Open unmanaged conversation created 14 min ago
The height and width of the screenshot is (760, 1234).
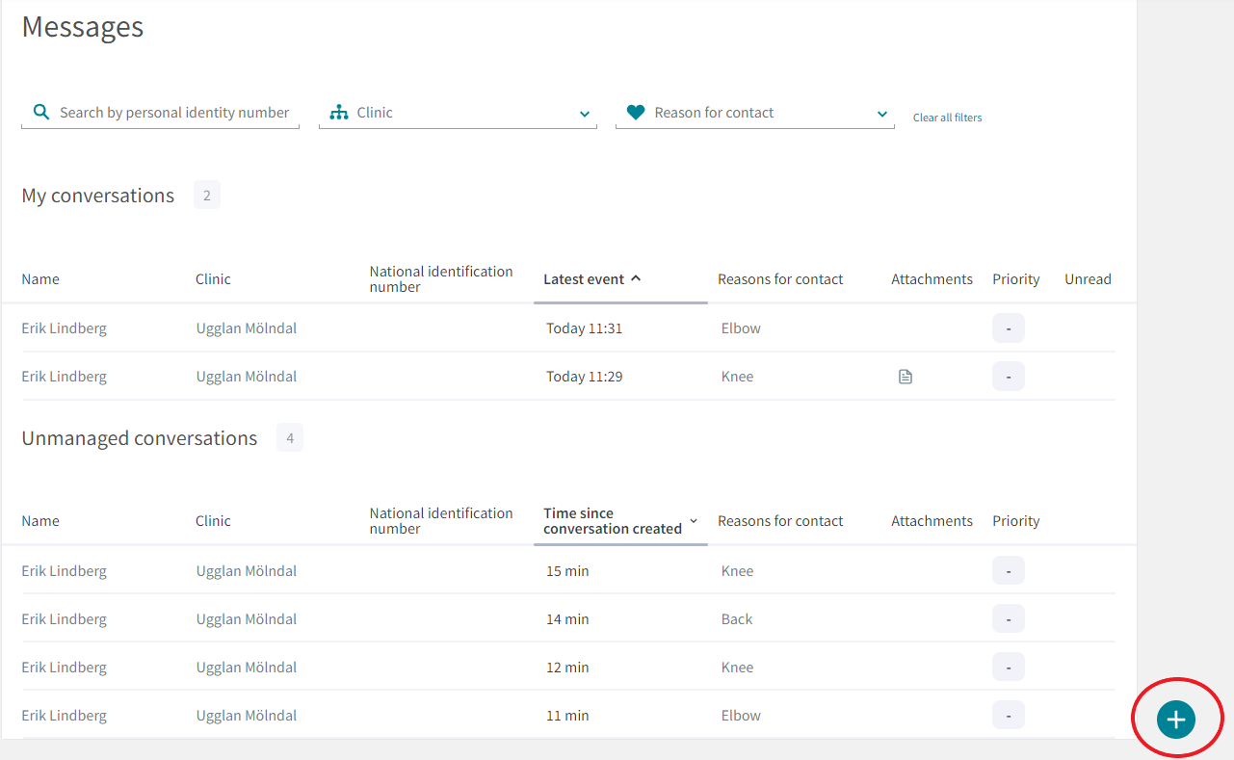(x=568, y=619)
